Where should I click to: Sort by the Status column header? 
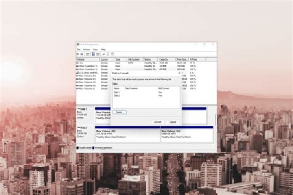click(151, 59)
